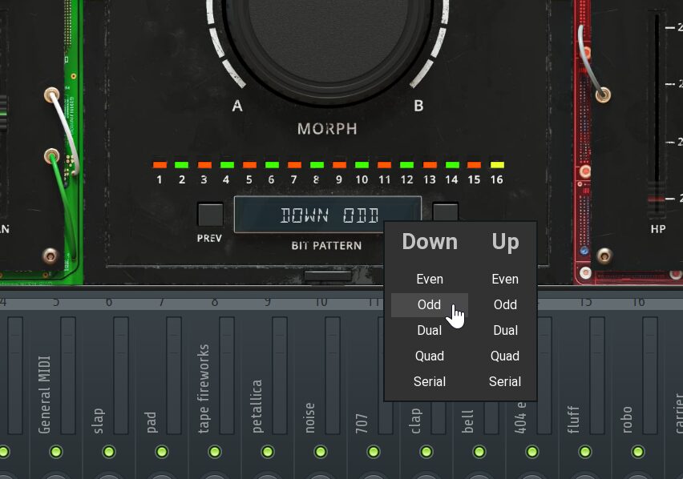This screenshot has width=683, height=479.
Task: Mute the clap mixer track
Action: tap(426, 452)
